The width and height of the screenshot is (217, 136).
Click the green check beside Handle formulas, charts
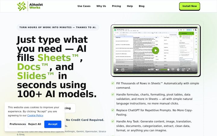113,94
